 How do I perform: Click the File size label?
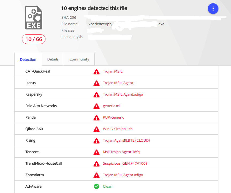pos(68,30)
